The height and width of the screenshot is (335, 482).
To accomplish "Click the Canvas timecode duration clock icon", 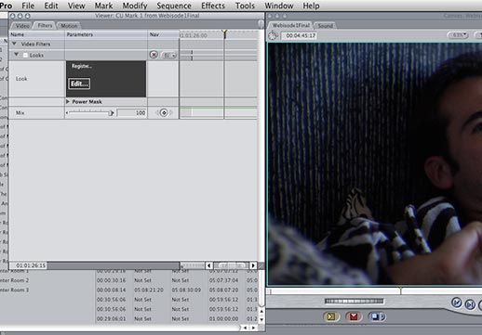I will (x=273, y=35).
